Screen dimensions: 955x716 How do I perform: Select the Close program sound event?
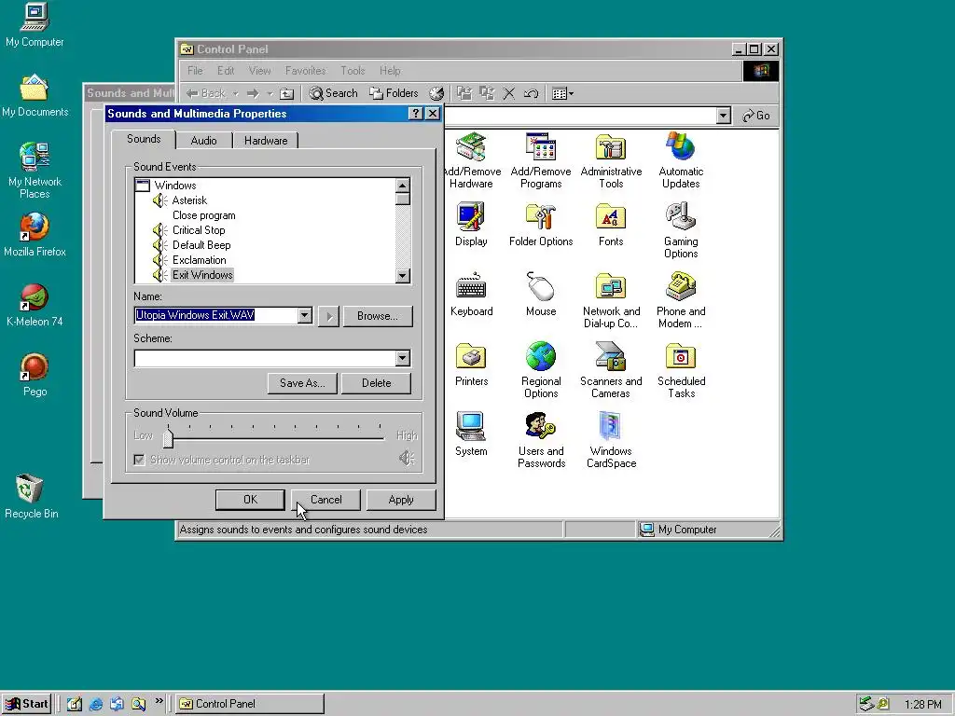pos(203,215)
